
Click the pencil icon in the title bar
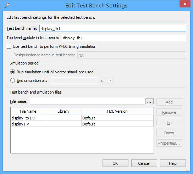point(6,6)
